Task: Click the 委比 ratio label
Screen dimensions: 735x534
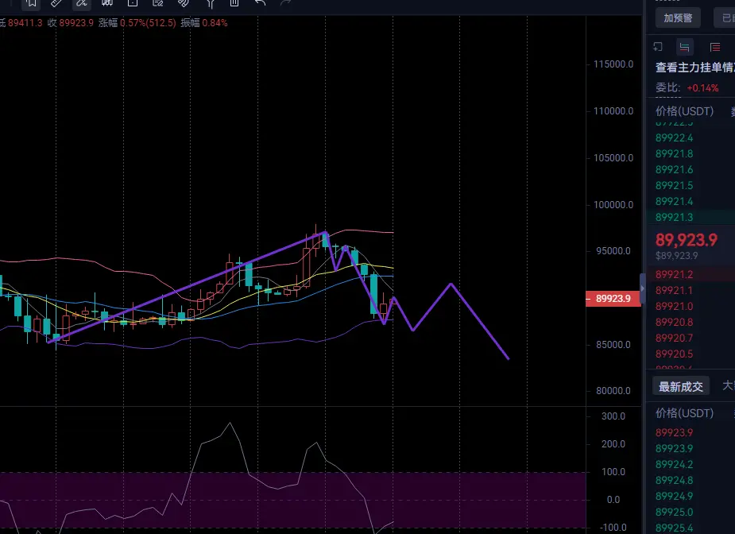Action: (667, 87)
